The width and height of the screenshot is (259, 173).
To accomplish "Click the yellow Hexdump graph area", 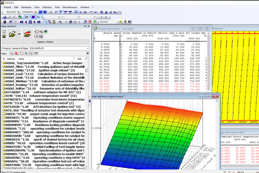I will [236, 77].
